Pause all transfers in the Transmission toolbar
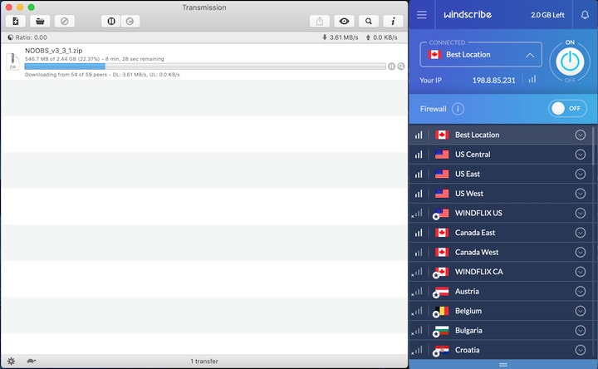The height and width of the screenshot is (369, 598). point(111,22)
